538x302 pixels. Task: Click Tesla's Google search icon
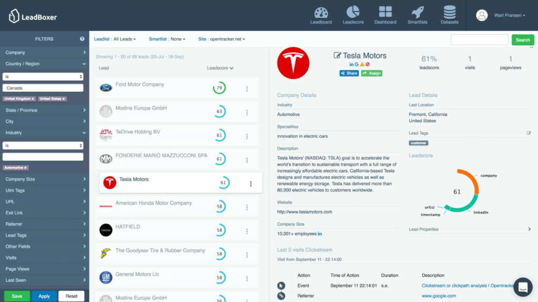(356, 64)
